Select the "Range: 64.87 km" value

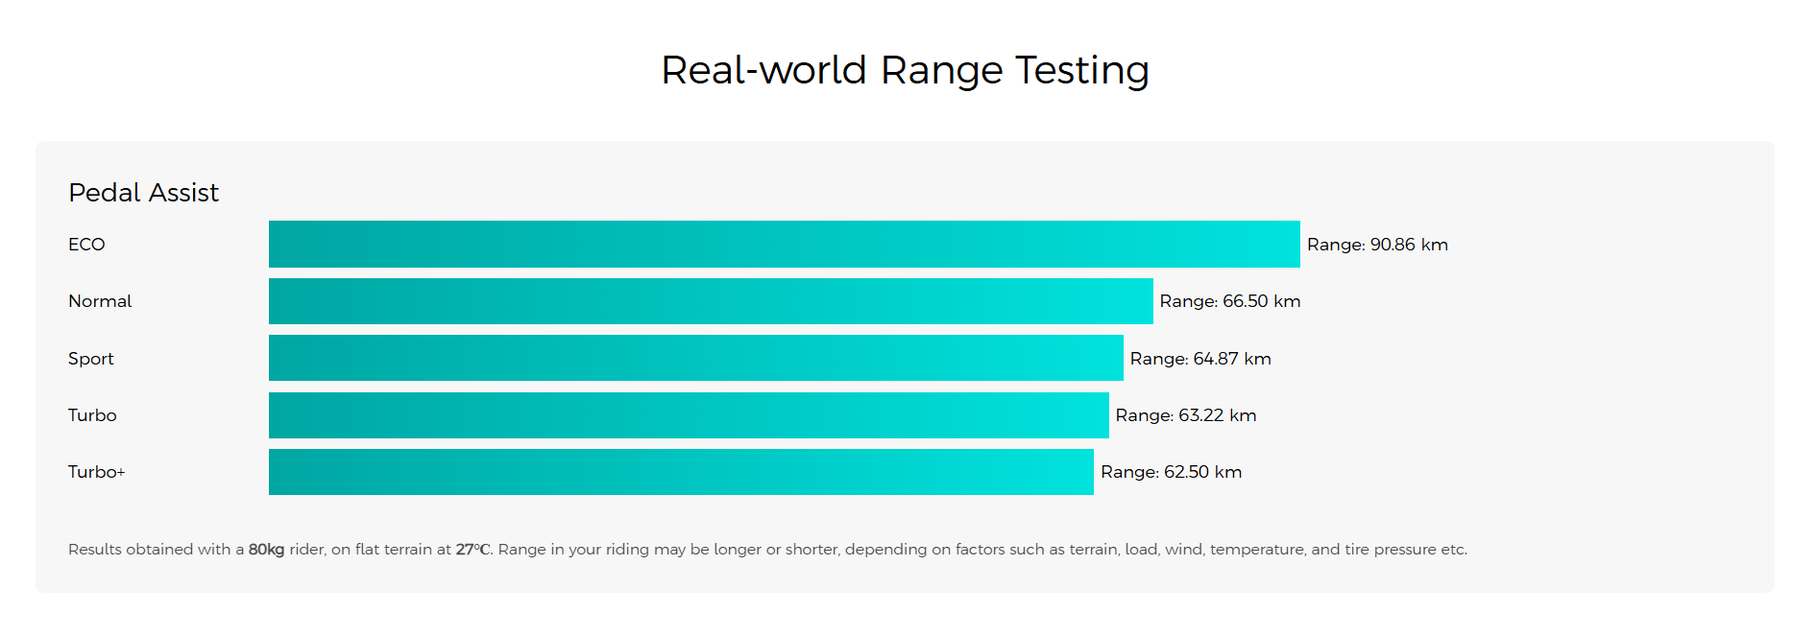1200,359
